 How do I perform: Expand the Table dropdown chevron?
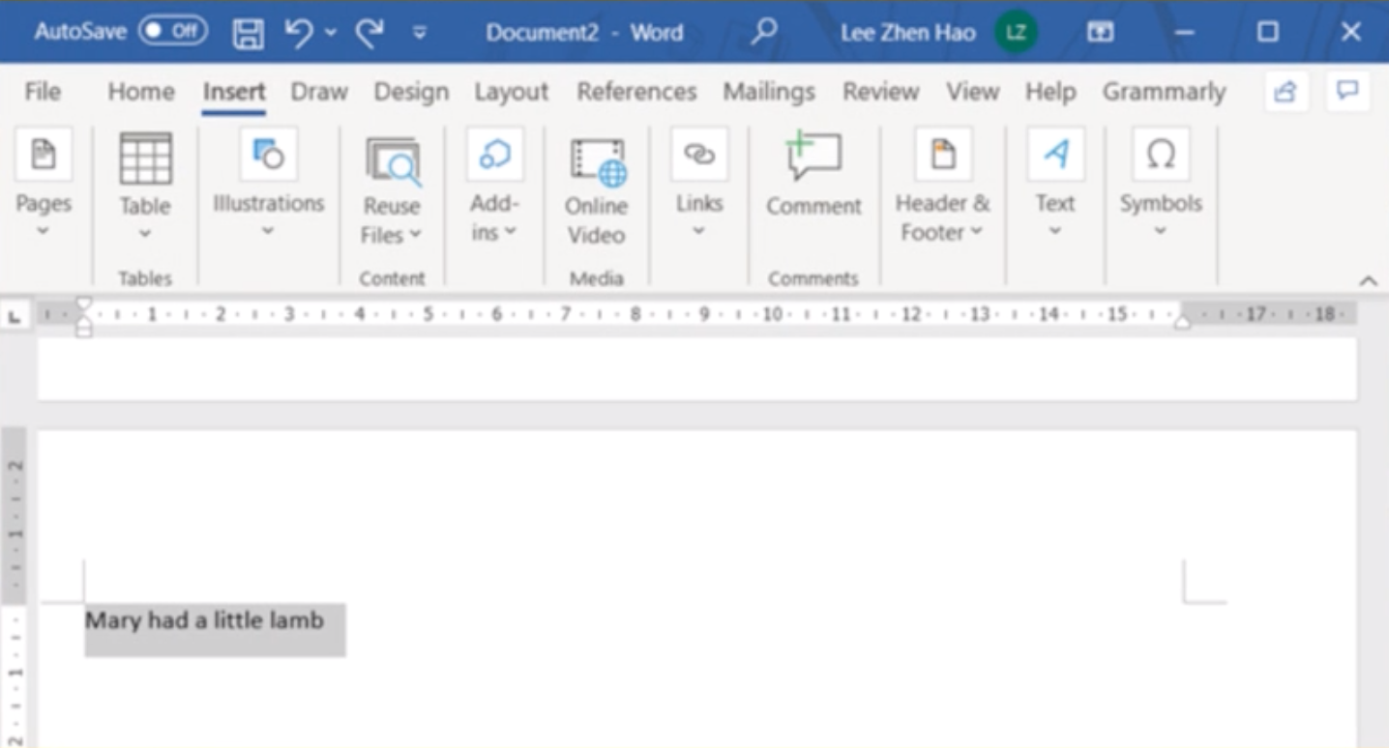coord(145,233)
